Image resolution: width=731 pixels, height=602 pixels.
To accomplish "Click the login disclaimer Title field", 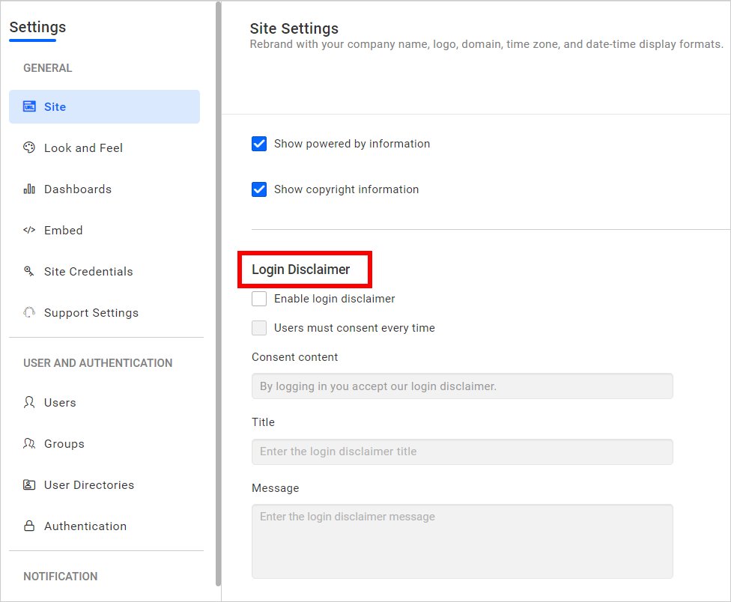I will point(462,451).
